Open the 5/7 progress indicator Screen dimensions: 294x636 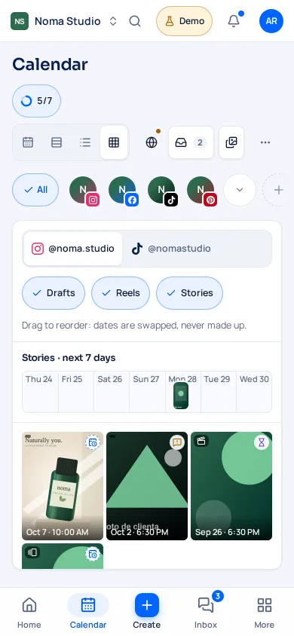[36, 101]
